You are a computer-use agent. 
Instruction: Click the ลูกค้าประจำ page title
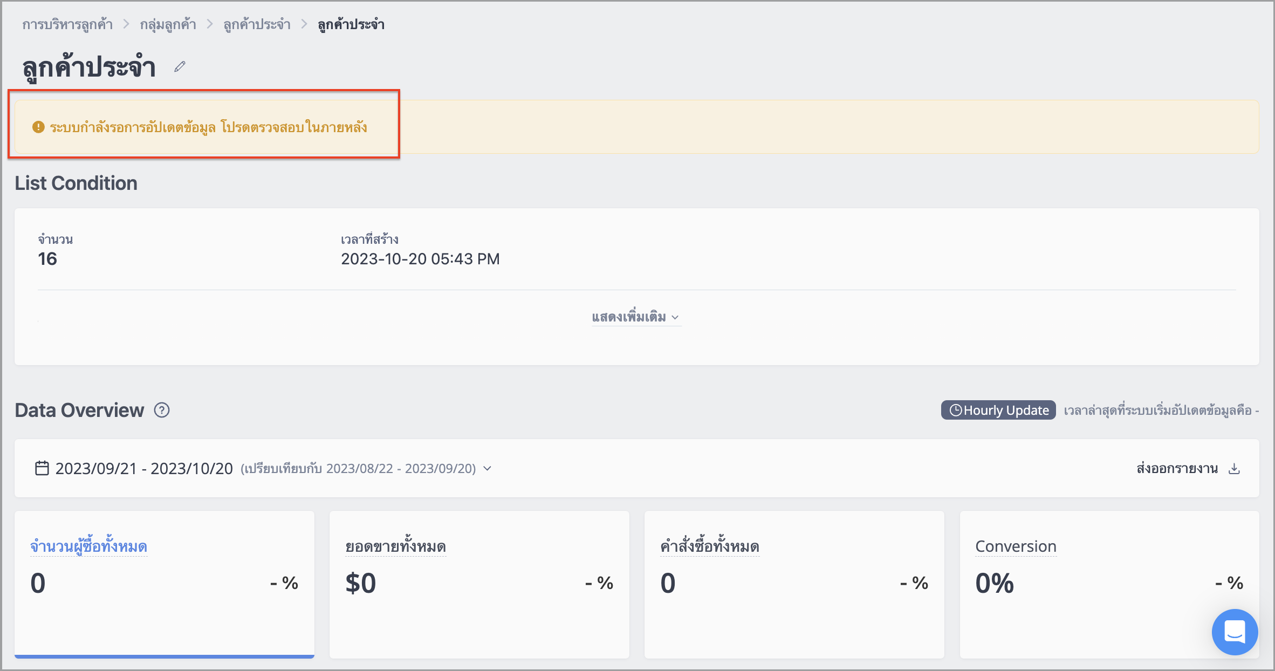pos(89,67)
